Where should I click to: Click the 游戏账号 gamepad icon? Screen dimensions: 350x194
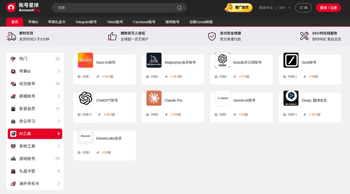click(x=13, y=159)
